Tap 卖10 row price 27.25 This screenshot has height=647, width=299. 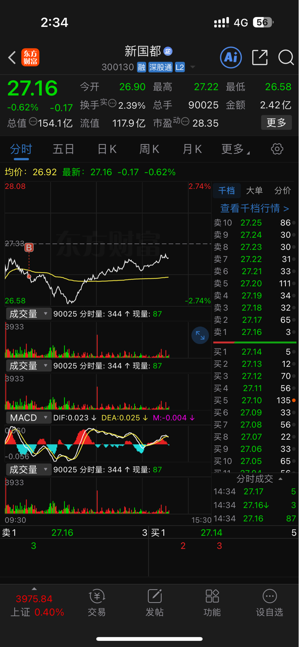pyautogui.click(x=251, y=223)
